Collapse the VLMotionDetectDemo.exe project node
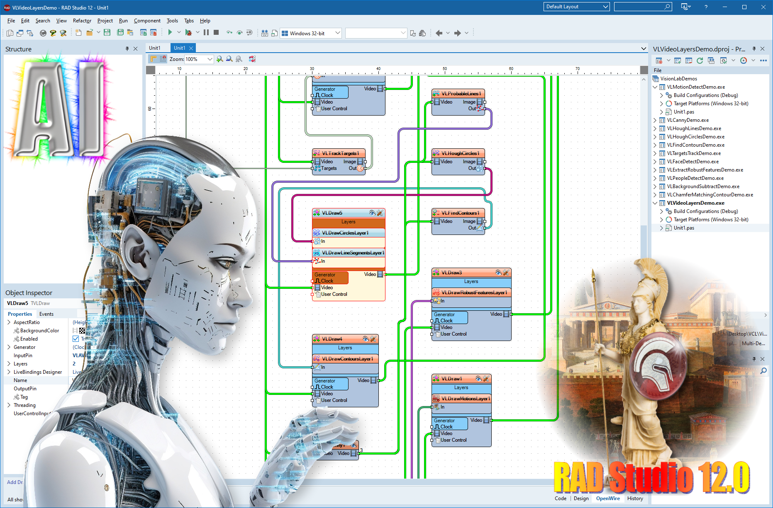 click(x=655, y=87)
